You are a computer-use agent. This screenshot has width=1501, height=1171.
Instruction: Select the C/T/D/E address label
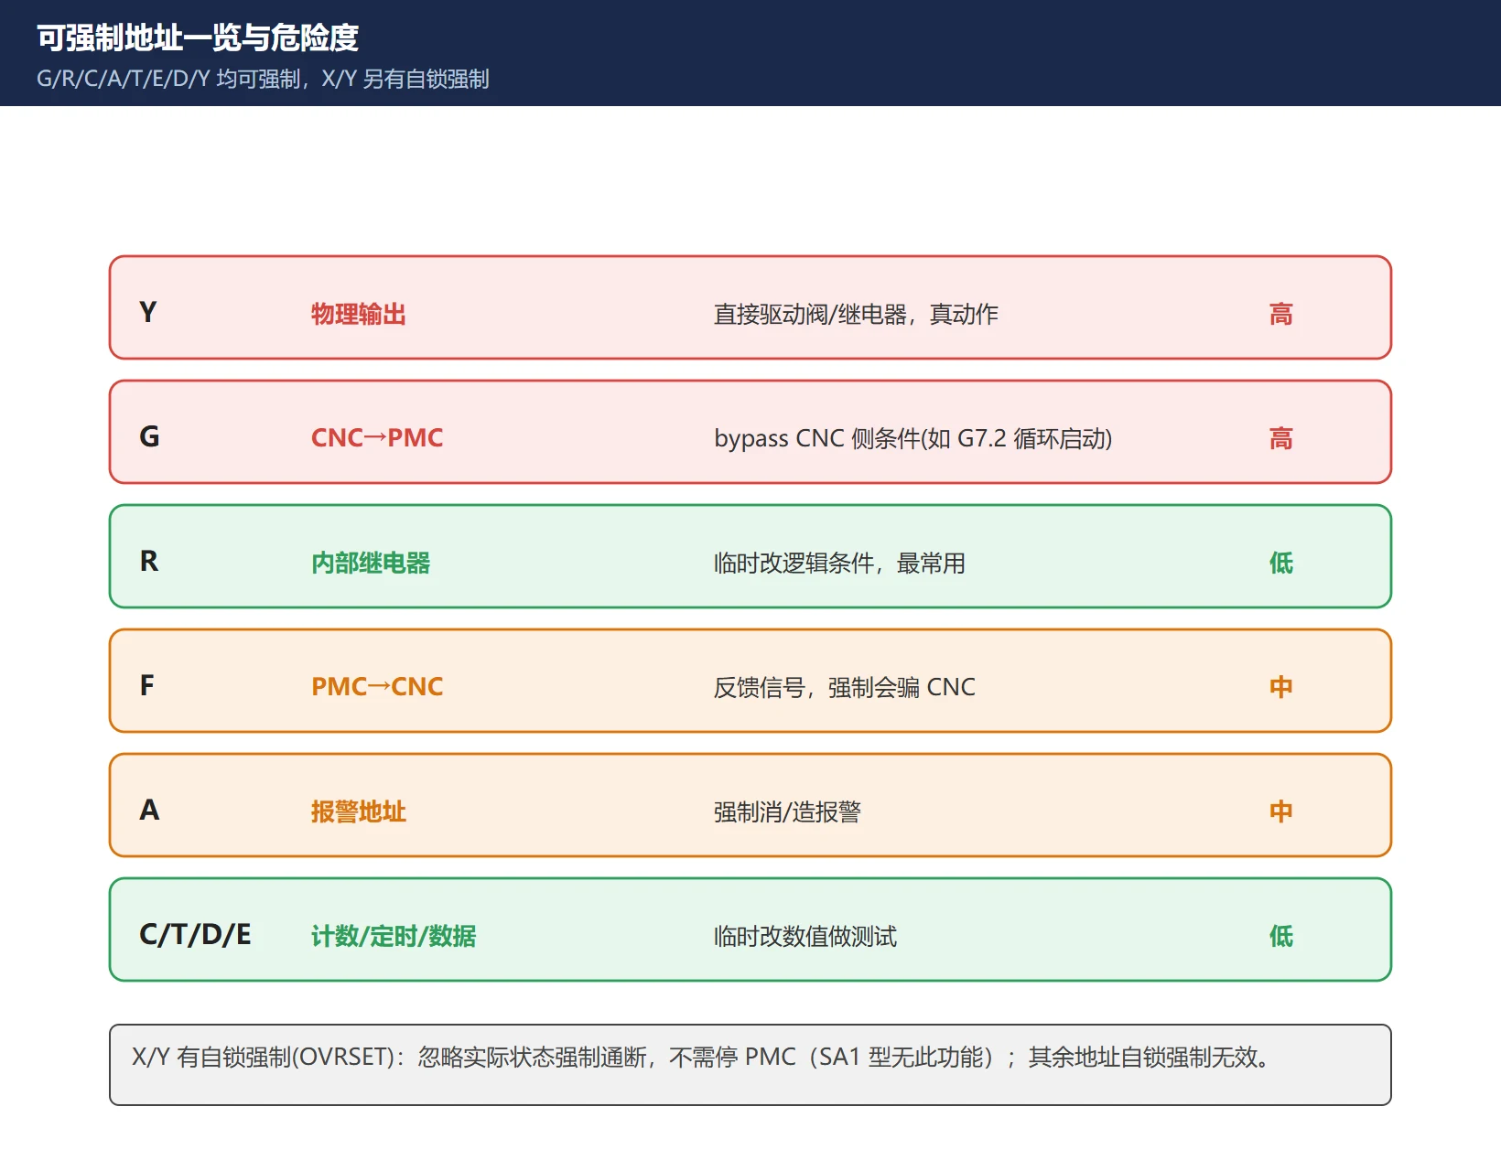(195, 934)
